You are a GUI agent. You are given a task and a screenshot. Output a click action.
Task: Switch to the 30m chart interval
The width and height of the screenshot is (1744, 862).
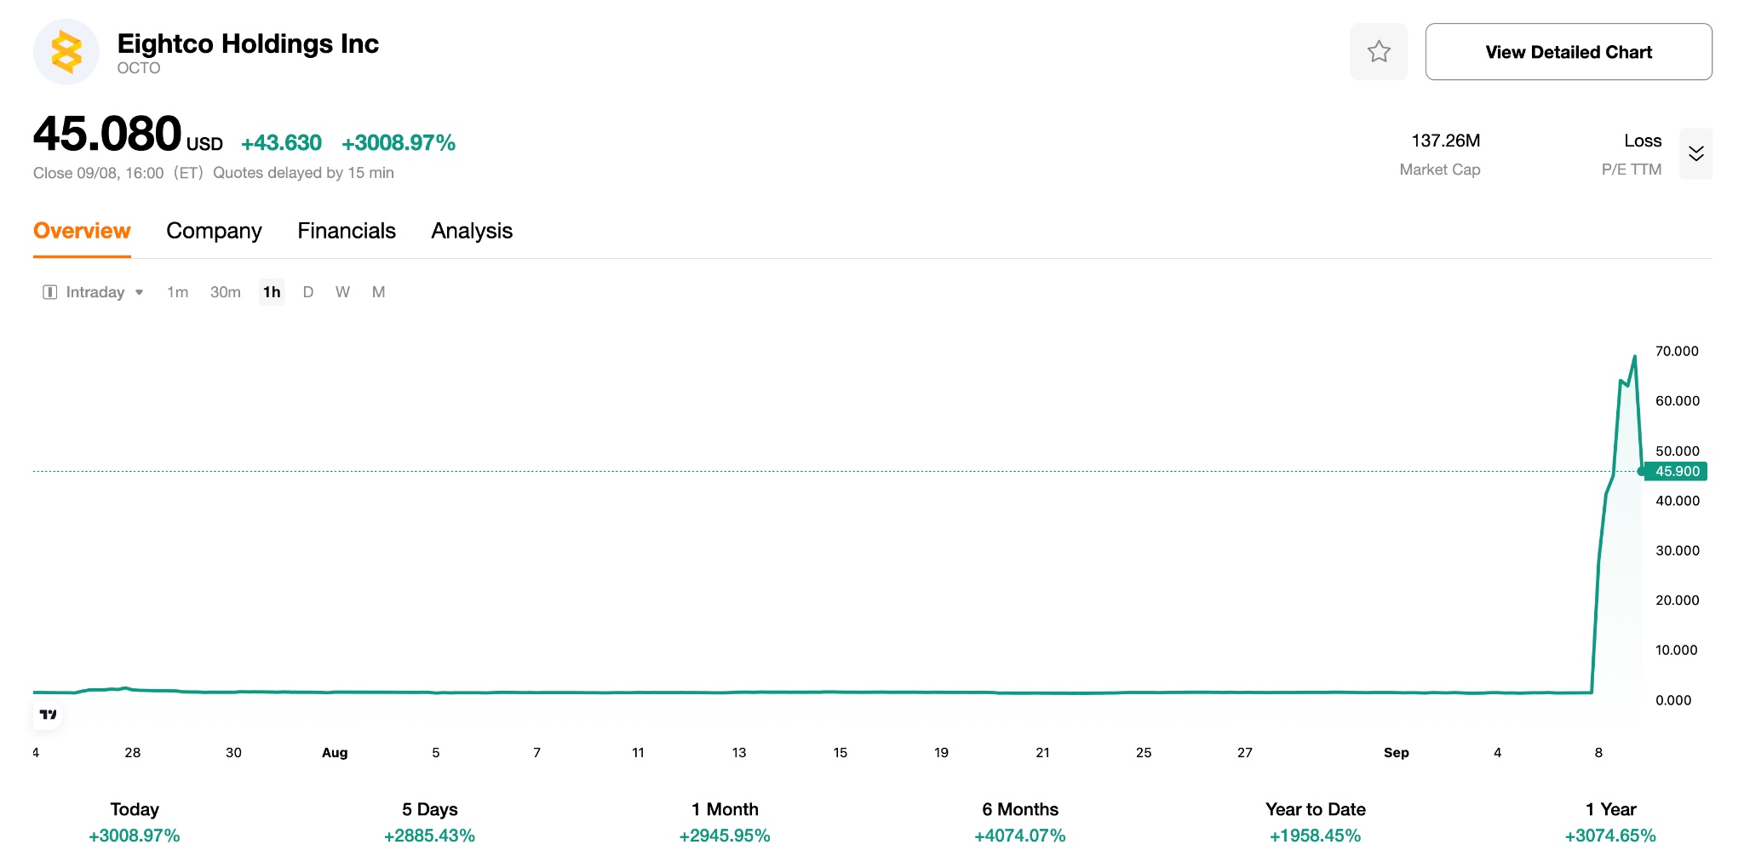click(x=225, y=292)
